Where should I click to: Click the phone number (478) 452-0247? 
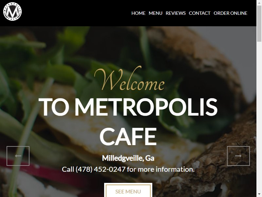pos(101,169)
